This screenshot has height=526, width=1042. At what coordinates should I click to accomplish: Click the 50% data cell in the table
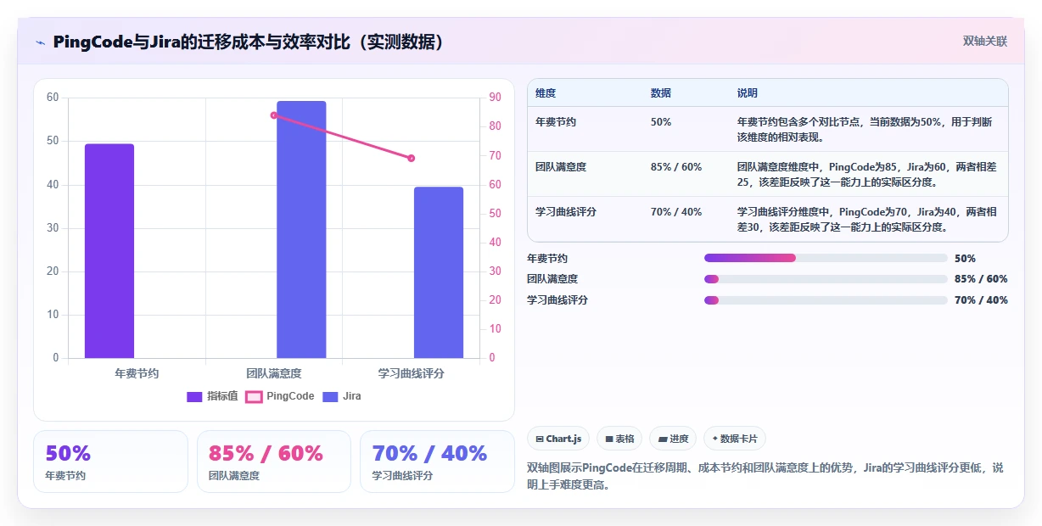661,122
